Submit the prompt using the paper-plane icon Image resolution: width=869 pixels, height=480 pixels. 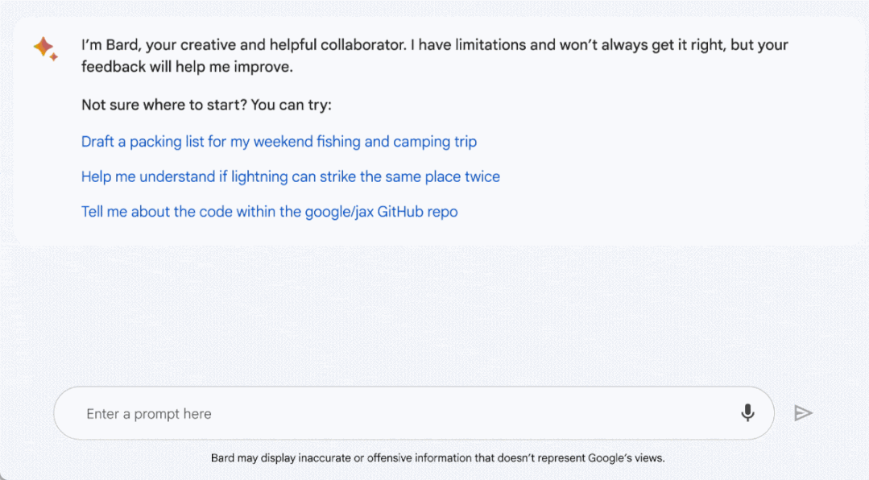pos(803,413)
